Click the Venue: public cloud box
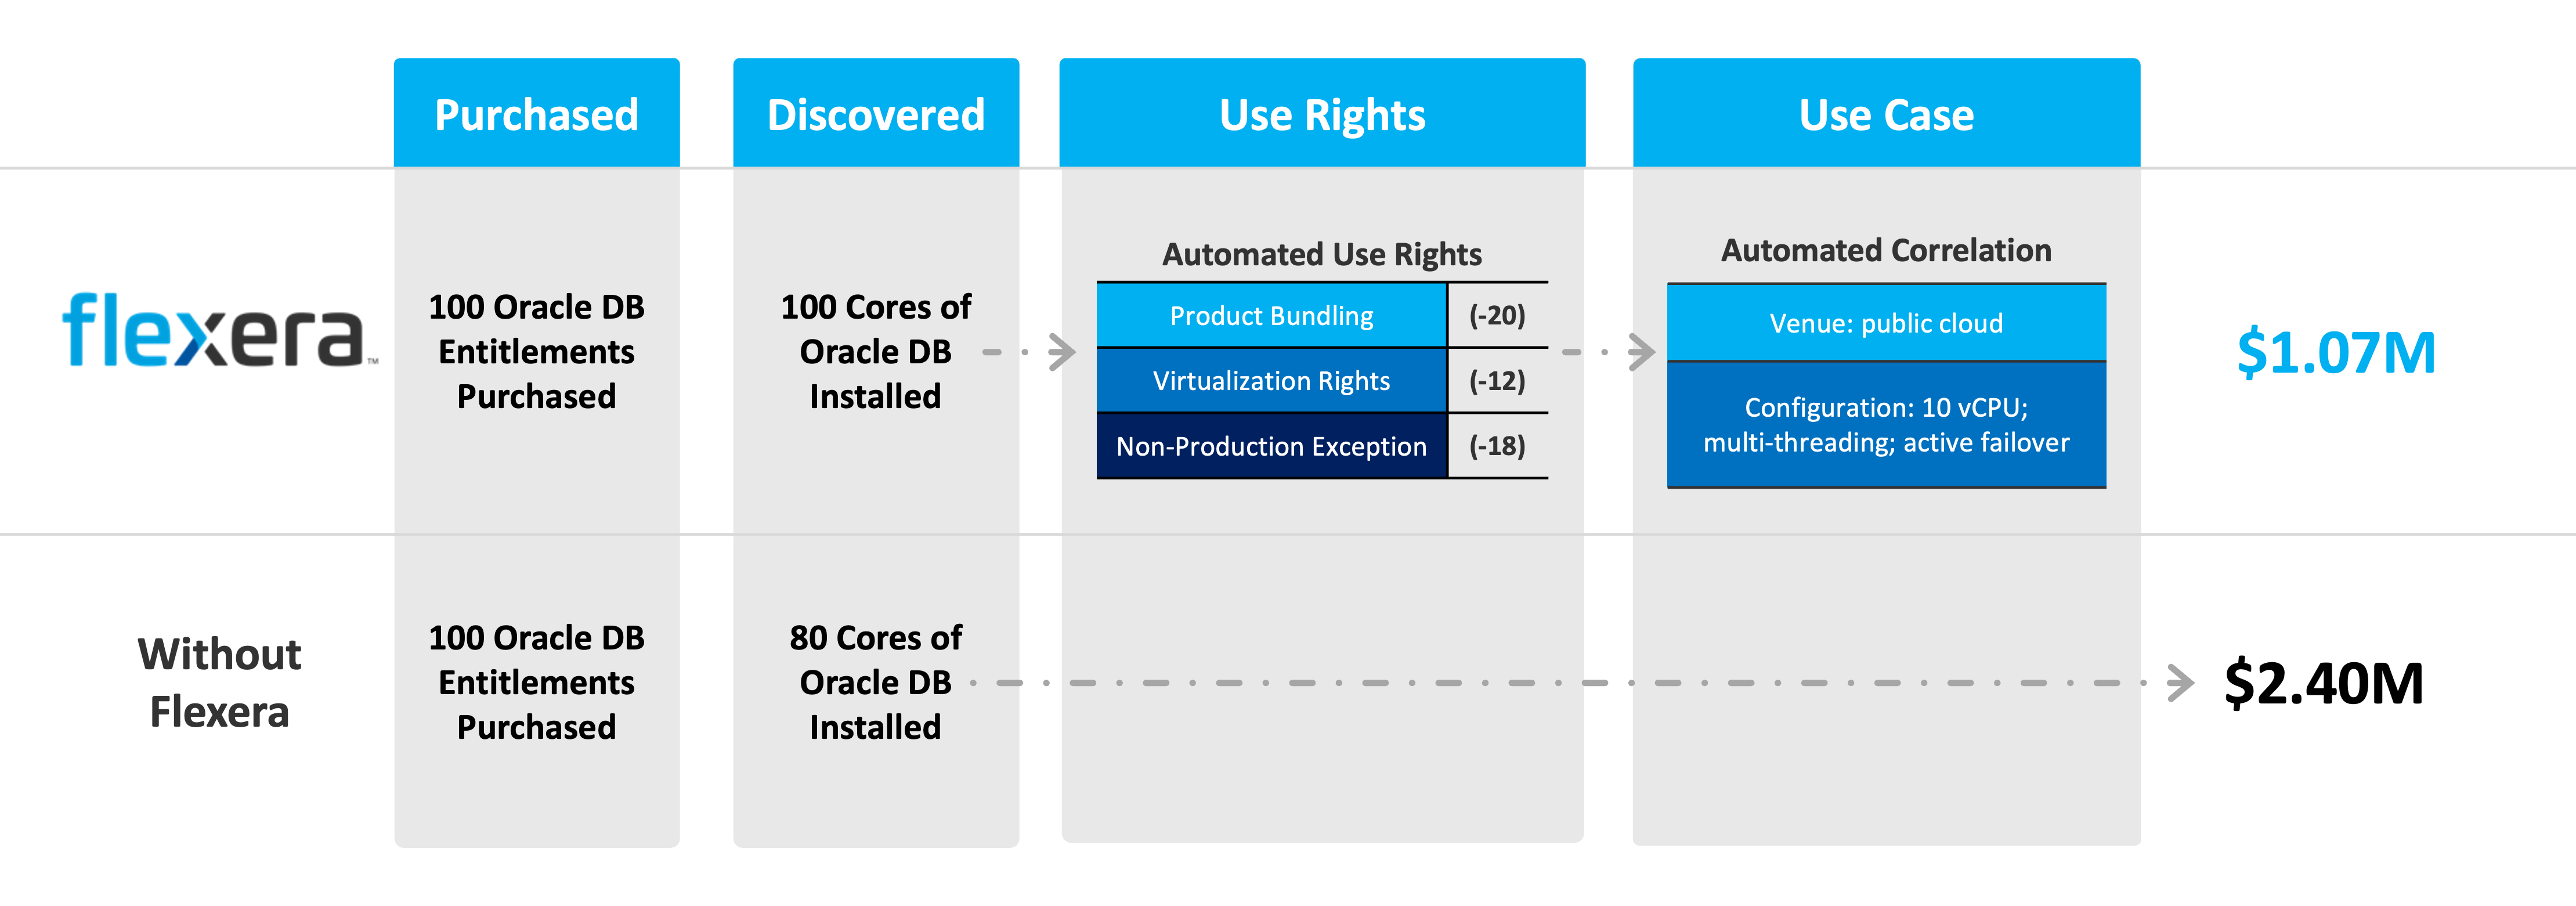Image resolution: width=2576 pixels, height=906 pixels. 1886,323
